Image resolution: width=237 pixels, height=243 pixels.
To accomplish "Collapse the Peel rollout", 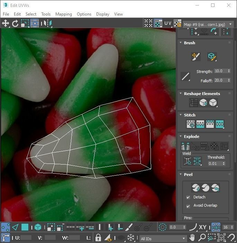I will (181, 174).
